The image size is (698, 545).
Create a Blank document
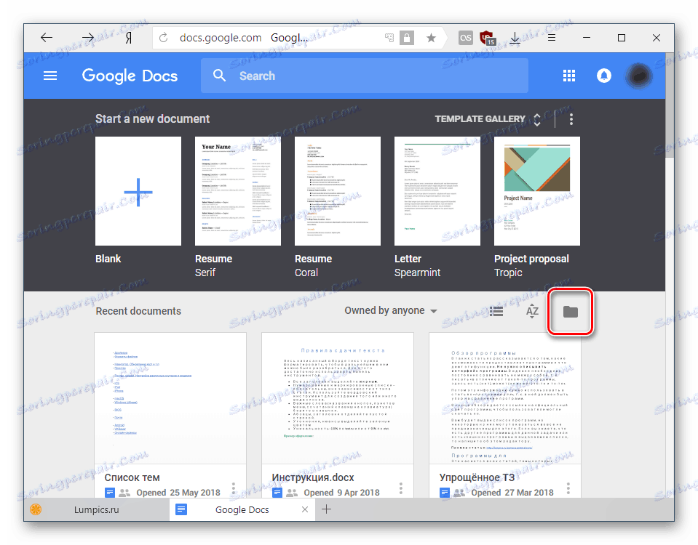coord(138,191)
